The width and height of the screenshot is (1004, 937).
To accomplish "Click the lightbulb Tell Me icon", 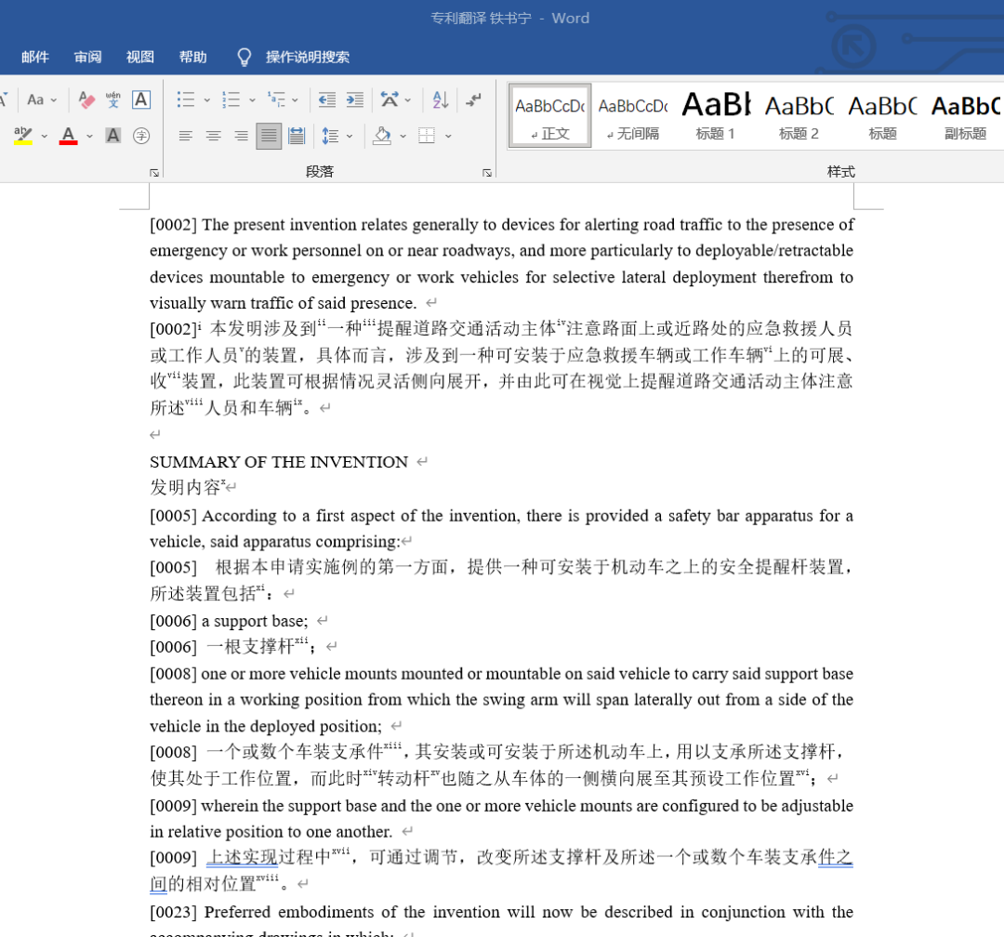I will pyautogui.click(x=244, y=57).
